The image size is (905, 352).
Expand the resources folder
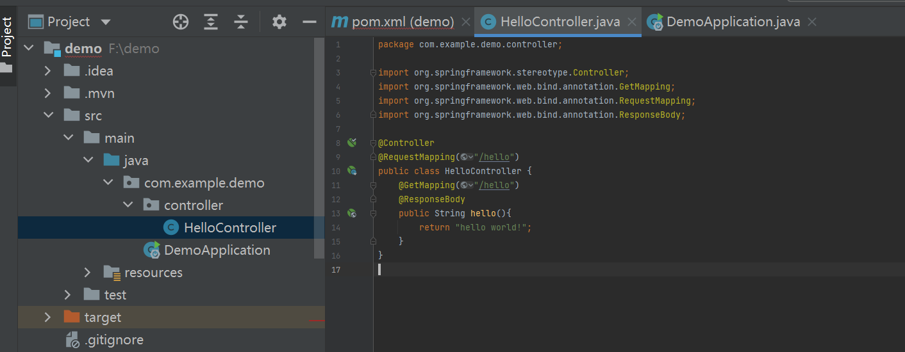click(88, 273)
